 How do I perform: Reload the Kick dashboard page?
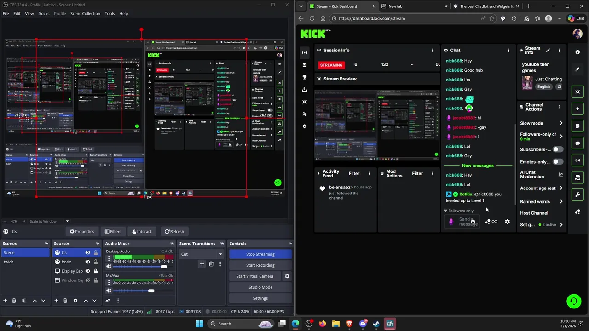pyautogui.click(x=312, y=18)
